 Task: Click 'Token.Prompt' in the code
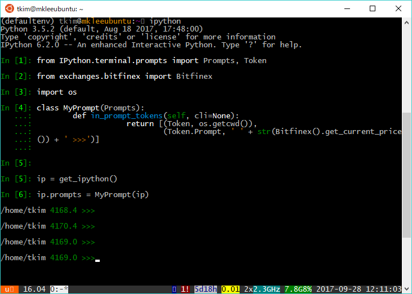pyautogui.click(x=194, y=132)
